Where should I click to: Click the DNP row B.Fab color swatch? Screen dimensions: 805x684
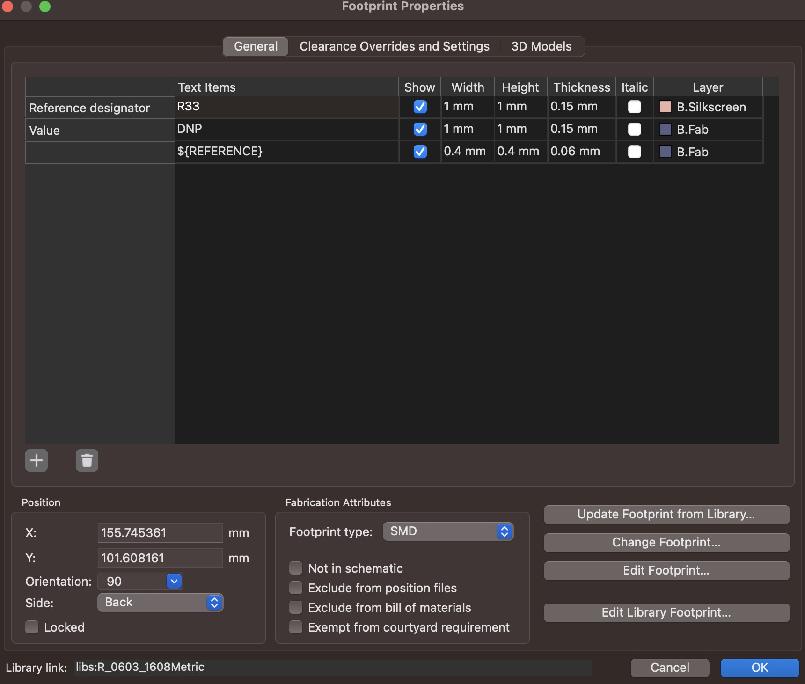665,129
